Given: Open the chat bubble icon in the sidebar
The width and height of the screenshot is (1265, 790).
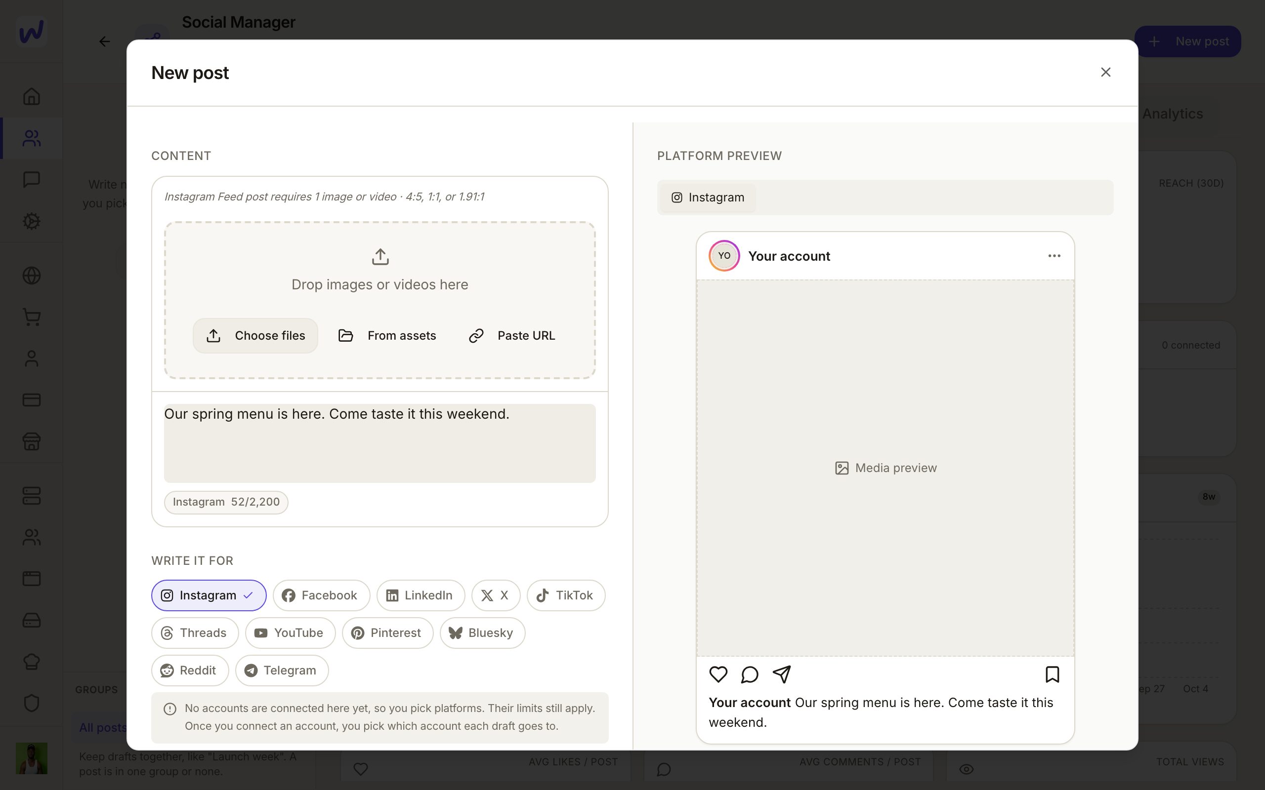Looking at the screenshot, I should click(x=31, y=179).
